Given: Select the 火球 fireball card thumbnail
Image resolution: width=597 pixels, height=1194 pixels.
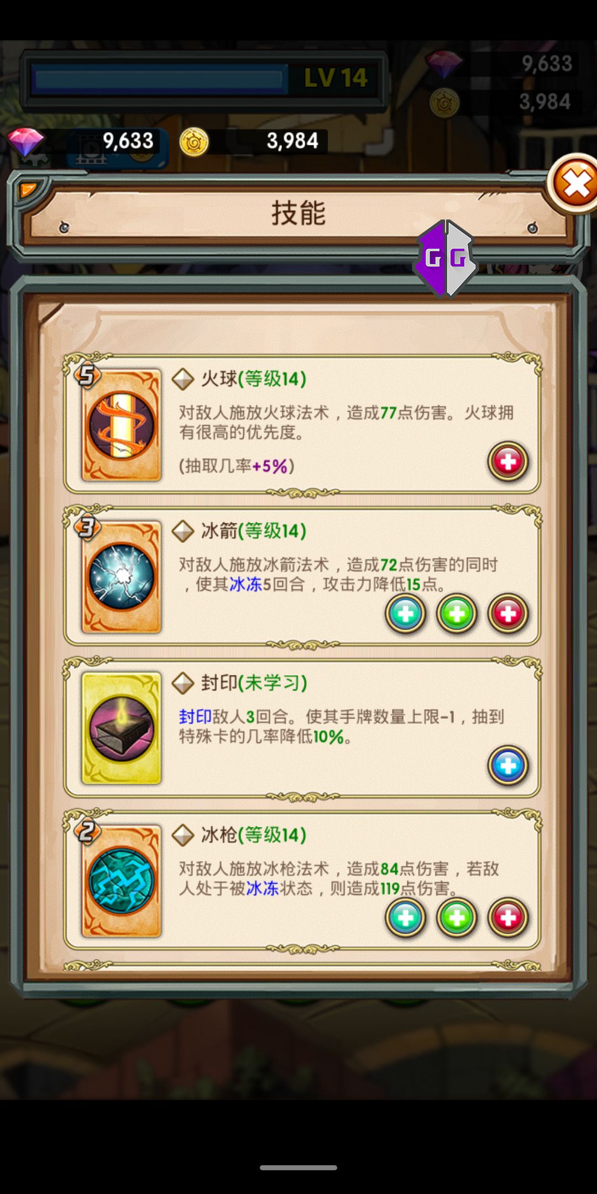Looking at the screenshot, I should pos(122,425).
